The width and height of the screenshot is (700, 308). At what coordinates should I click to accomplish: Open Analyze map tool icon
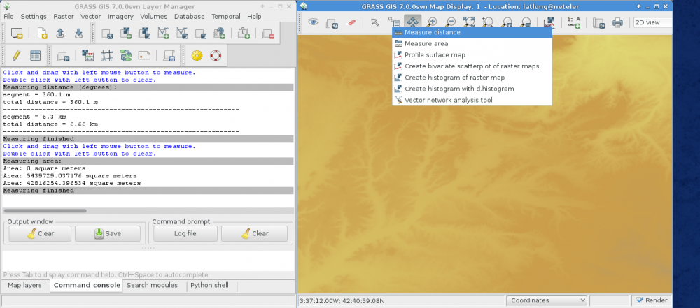pyautogui.click(x=549, y=22)
